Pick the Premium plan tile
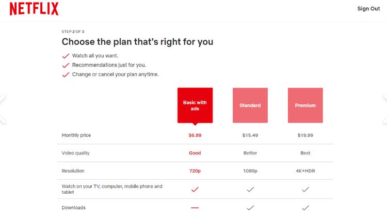 tap(305, 105)
